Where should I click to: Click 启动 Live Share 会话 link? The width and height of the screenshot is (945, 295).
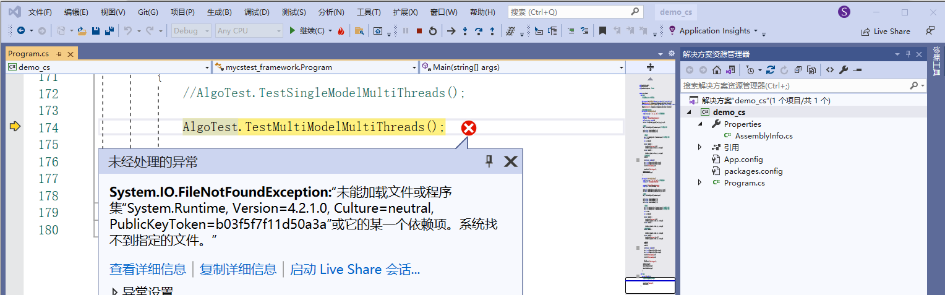(x=355, y=269)
